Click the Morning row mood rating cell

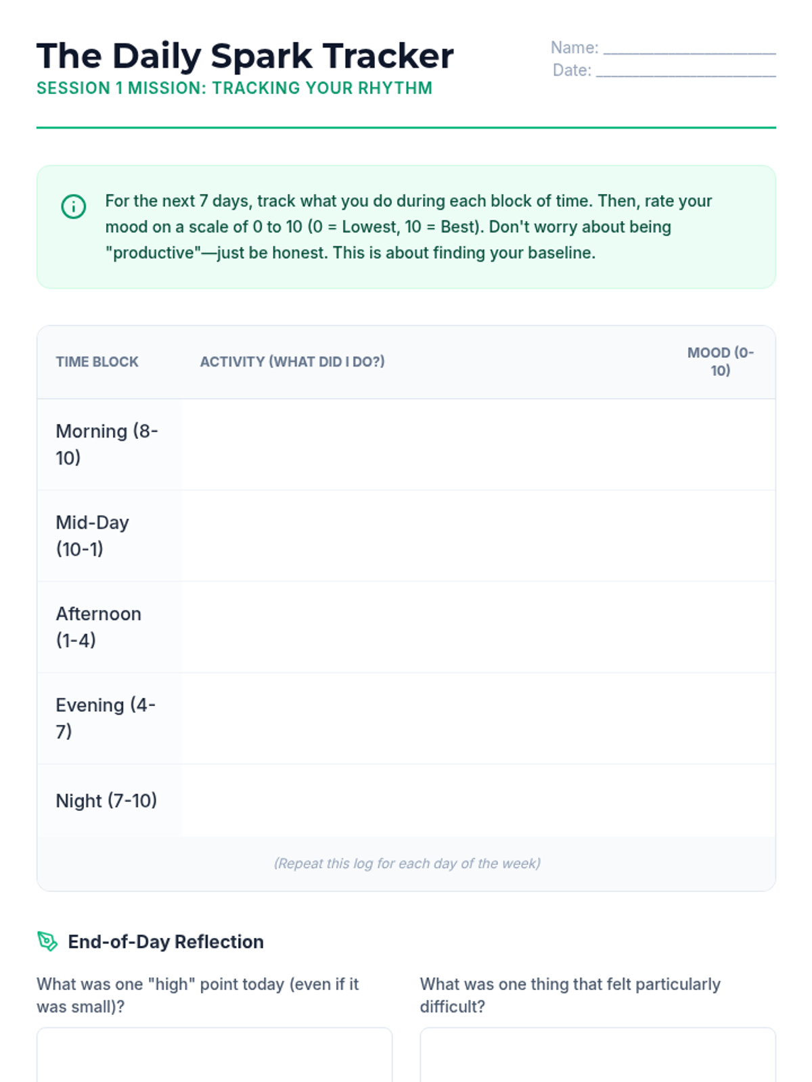point(720,444)
